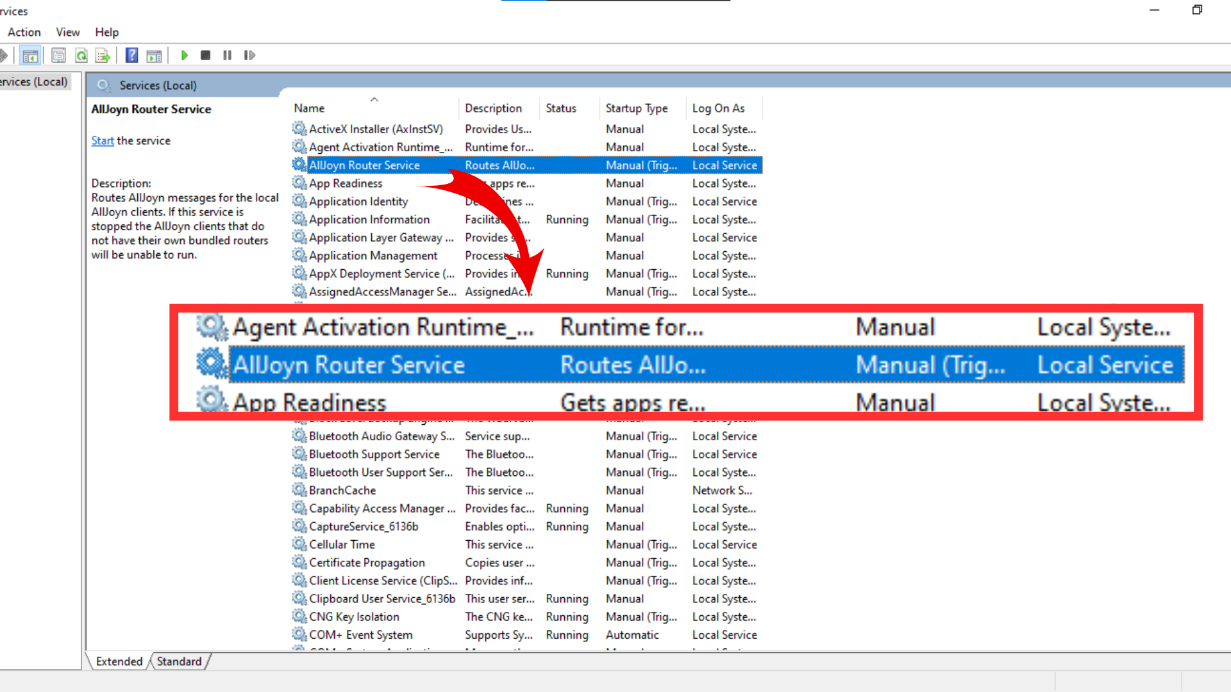The width and height of the screenshot is (1231, 692).
Task: Open the Help menu
Action: click(106, 32)
